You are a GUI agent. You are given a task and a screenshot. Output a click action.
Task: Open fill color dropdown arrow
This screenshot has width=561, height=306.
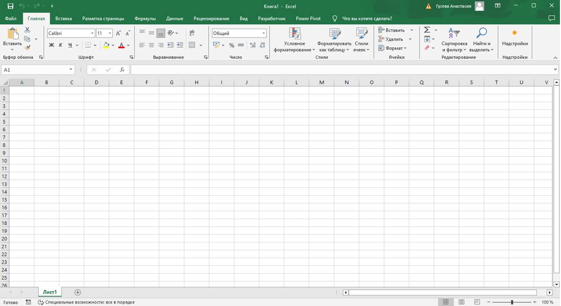pyautogui.click(x=113, y=46)
